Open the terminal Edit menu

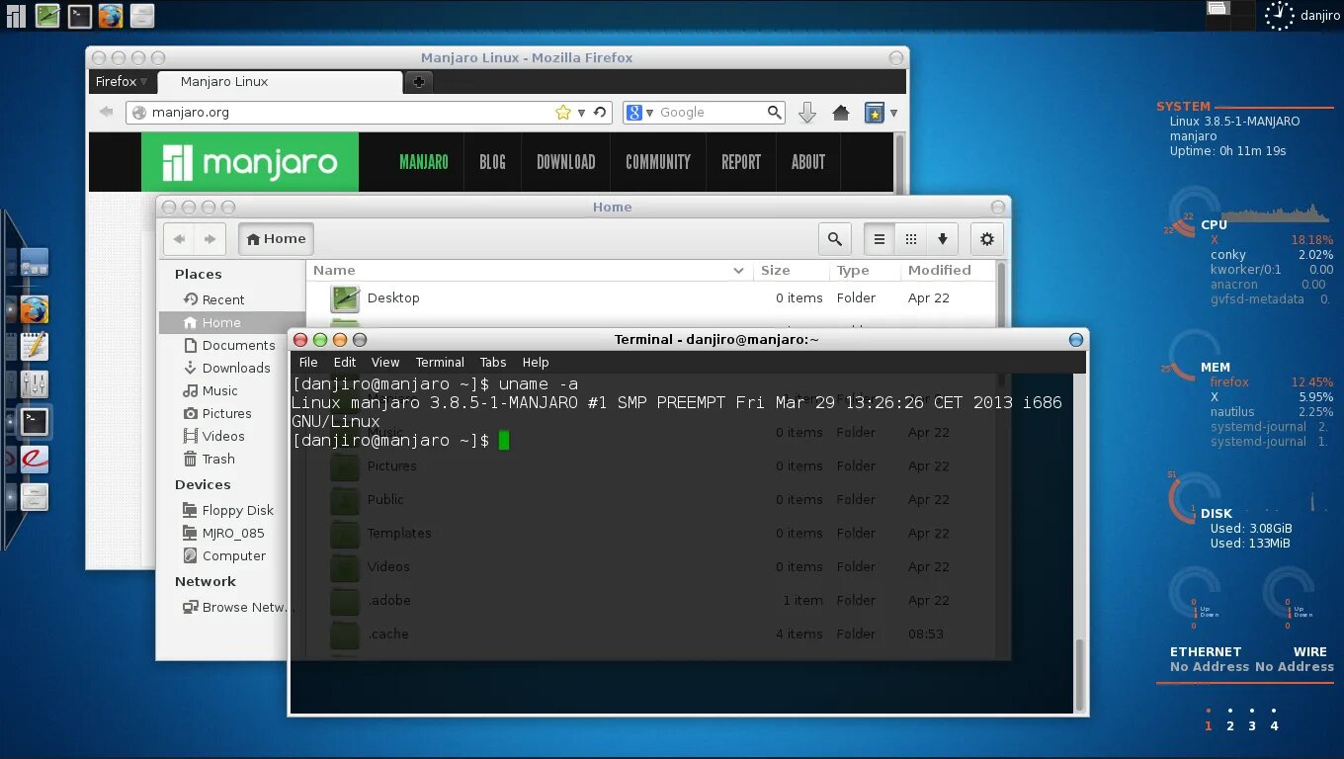click(345, 362)
